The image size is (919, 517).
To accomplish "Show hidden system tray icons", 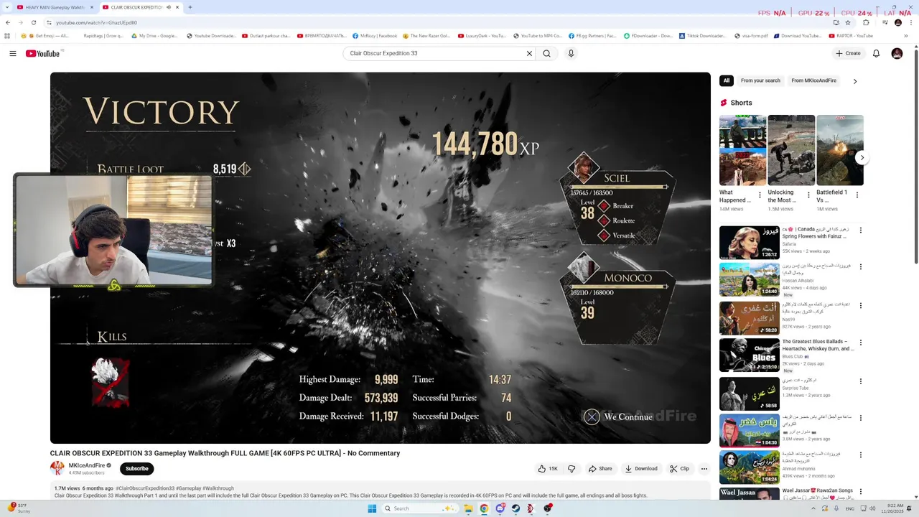I will coord(813,508).
